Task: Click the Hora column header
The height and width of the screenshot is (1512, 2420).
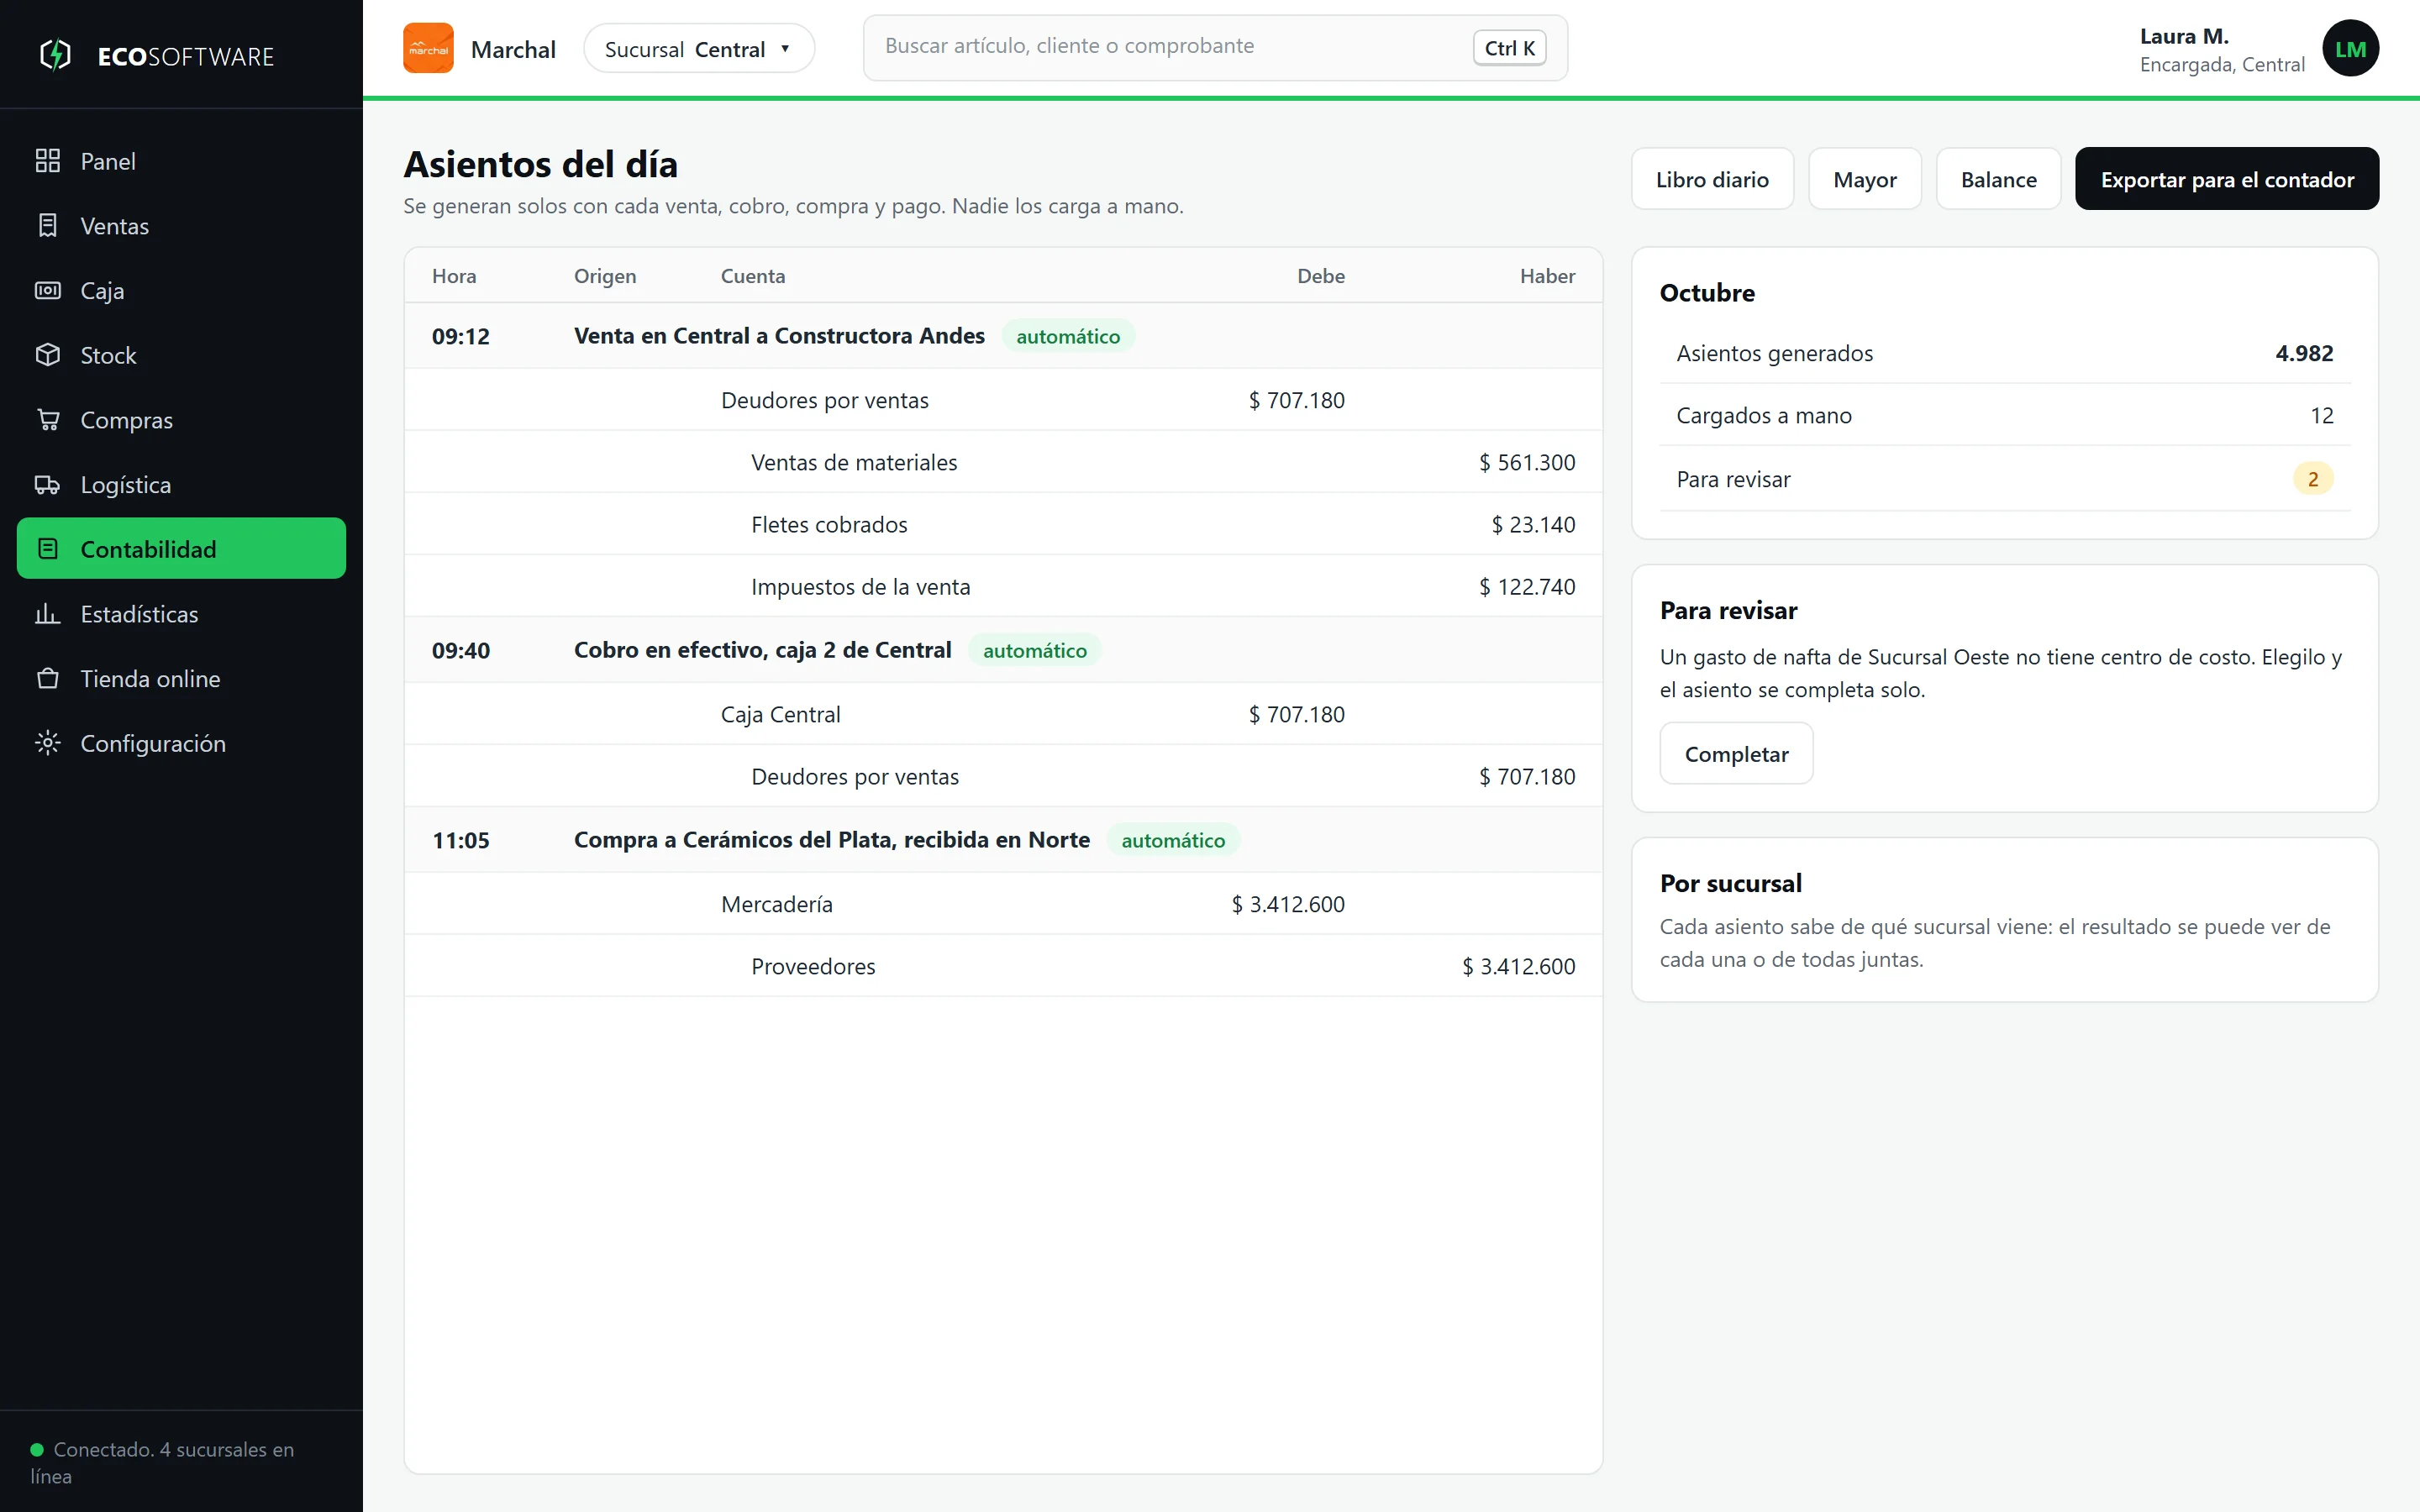Action: coord(454,276)
